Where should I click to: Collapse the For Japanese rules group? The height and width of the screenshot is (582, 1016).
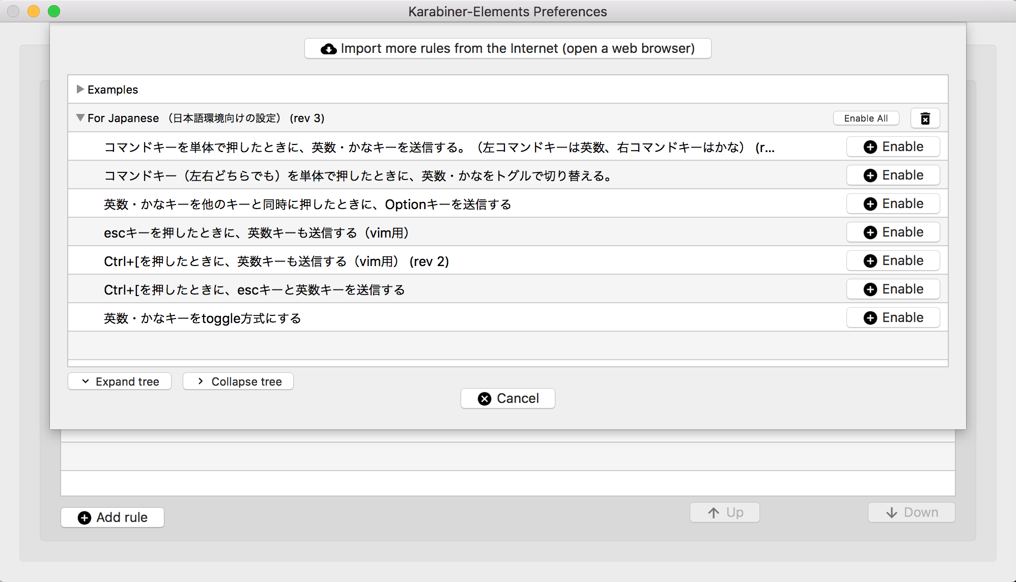click(x=80, y=118)
